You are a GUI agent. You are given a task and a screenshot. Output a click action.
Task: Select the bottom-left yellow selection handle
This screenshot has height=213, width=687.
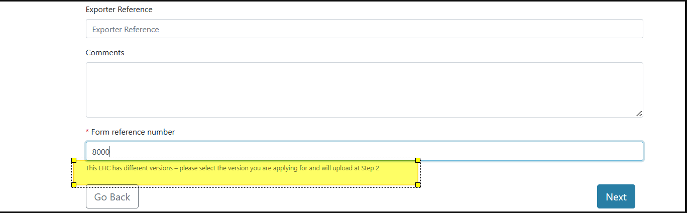pos(74,185)
